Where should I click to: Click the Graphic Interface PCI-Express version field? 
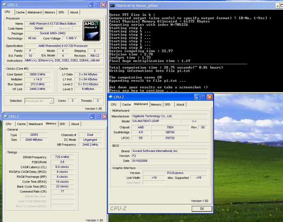pyautogui.click(x=175, y=173)
